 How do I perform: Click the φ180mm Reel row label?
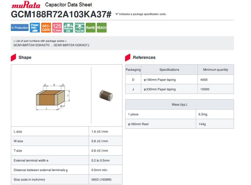point(138,124)
